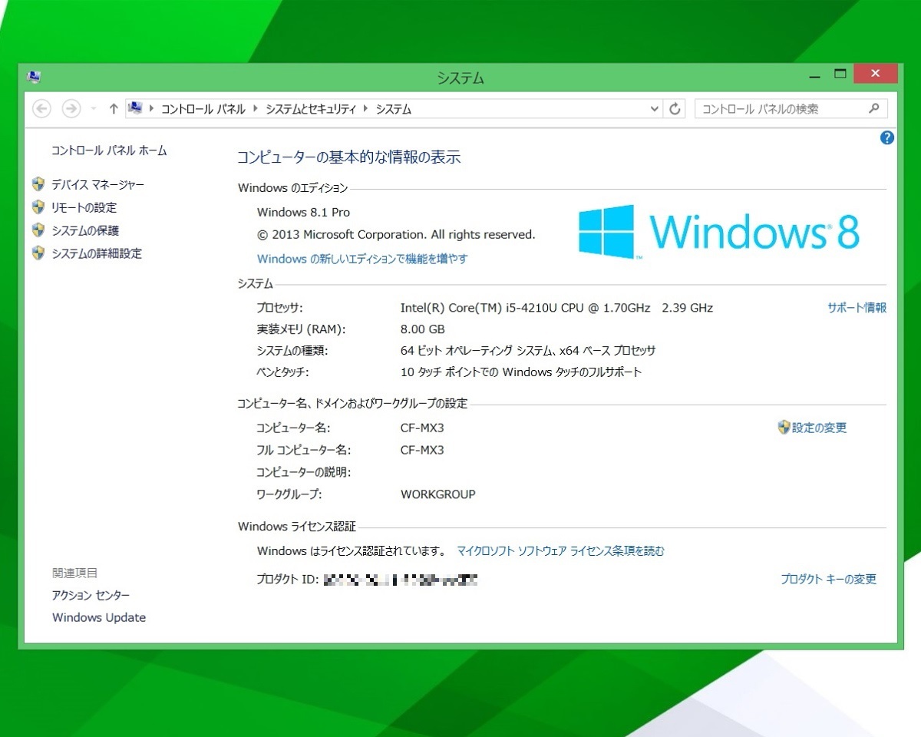Expand chevron before コントロール パネル breadcrumb

(x=152, y=109)
